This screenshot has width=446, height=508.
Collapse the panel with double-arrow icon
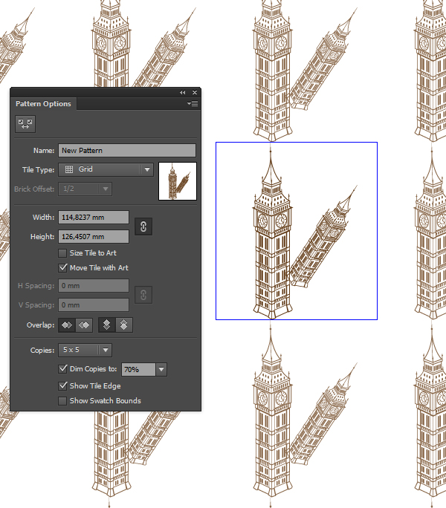click(183, 93)
